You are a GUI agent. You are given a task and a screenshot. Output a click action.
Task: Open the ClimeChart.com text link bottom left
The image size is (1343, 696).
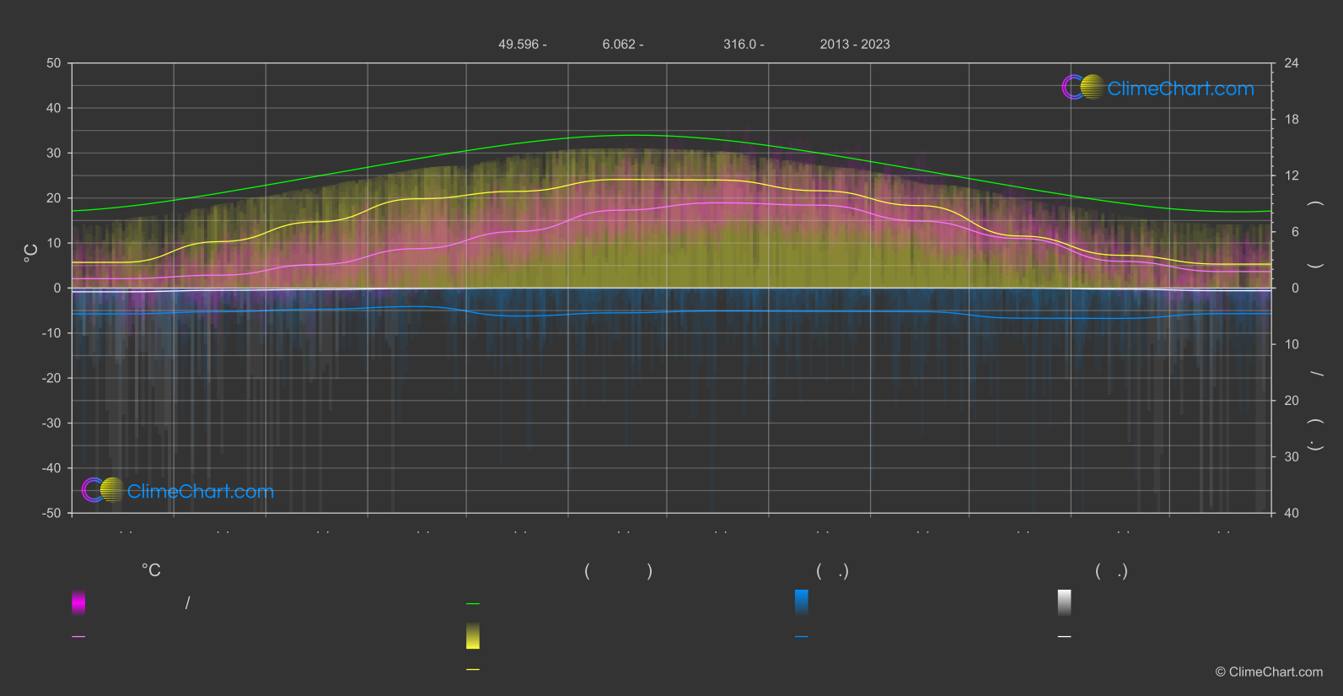pos(201,492)
